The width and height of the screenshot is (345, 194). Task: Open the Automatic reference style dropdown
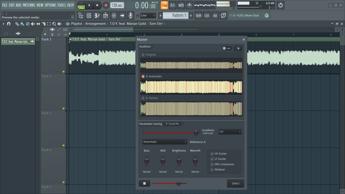(x=165, y=142)
